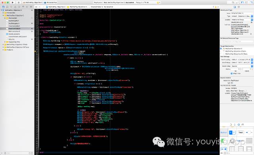The image size is (254, 155).
Task: Click the Name field in Identity and Type
Action: coord(242,13)
